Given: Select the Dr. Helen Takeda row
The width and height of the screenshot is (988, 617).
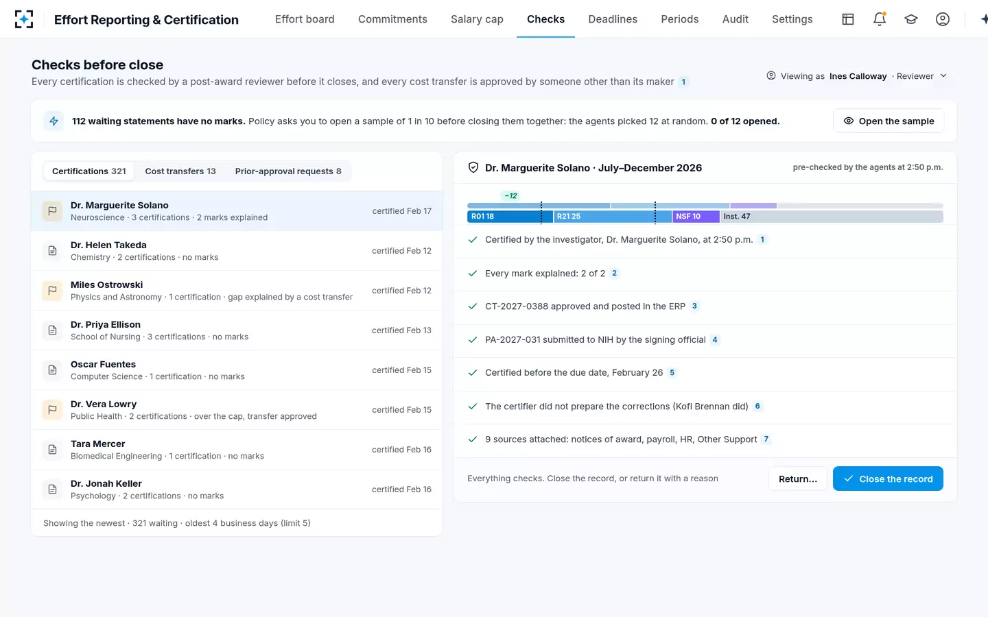Looking at the screenshot, I should [x=237, y=251].
